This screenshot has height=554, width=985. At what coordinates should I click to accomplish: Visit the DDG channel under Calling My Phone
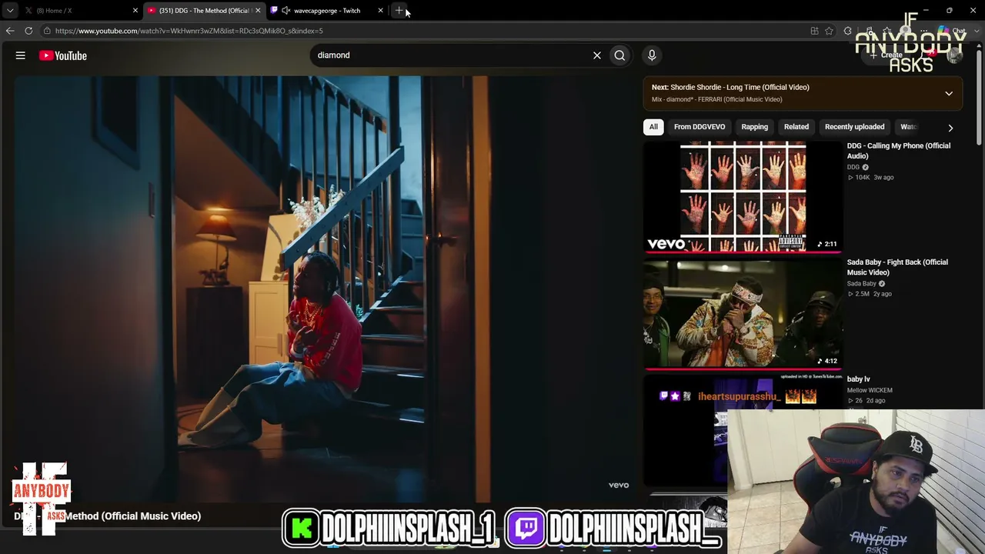[853, 167]
